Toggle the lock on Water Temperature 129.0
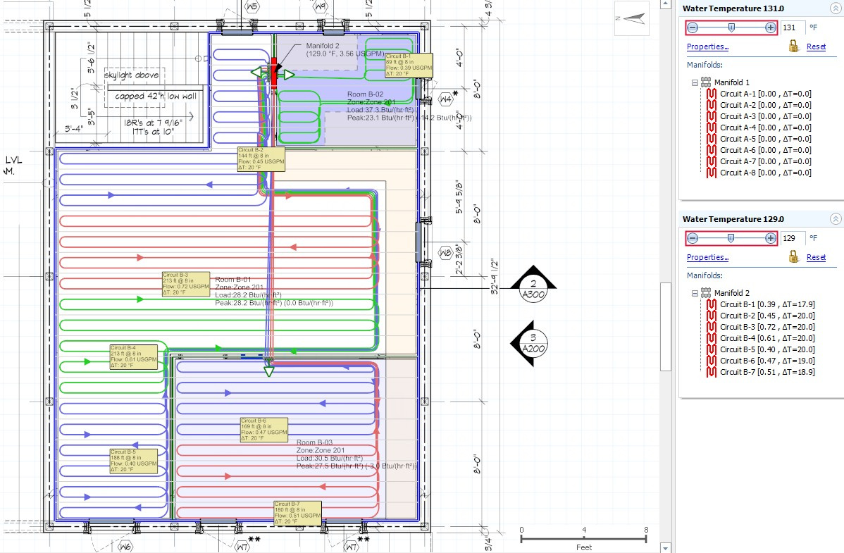 pos(794,256)
